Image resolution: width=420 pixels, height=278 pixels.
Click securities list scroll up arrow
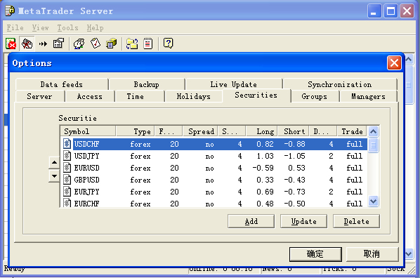(373, 131)
